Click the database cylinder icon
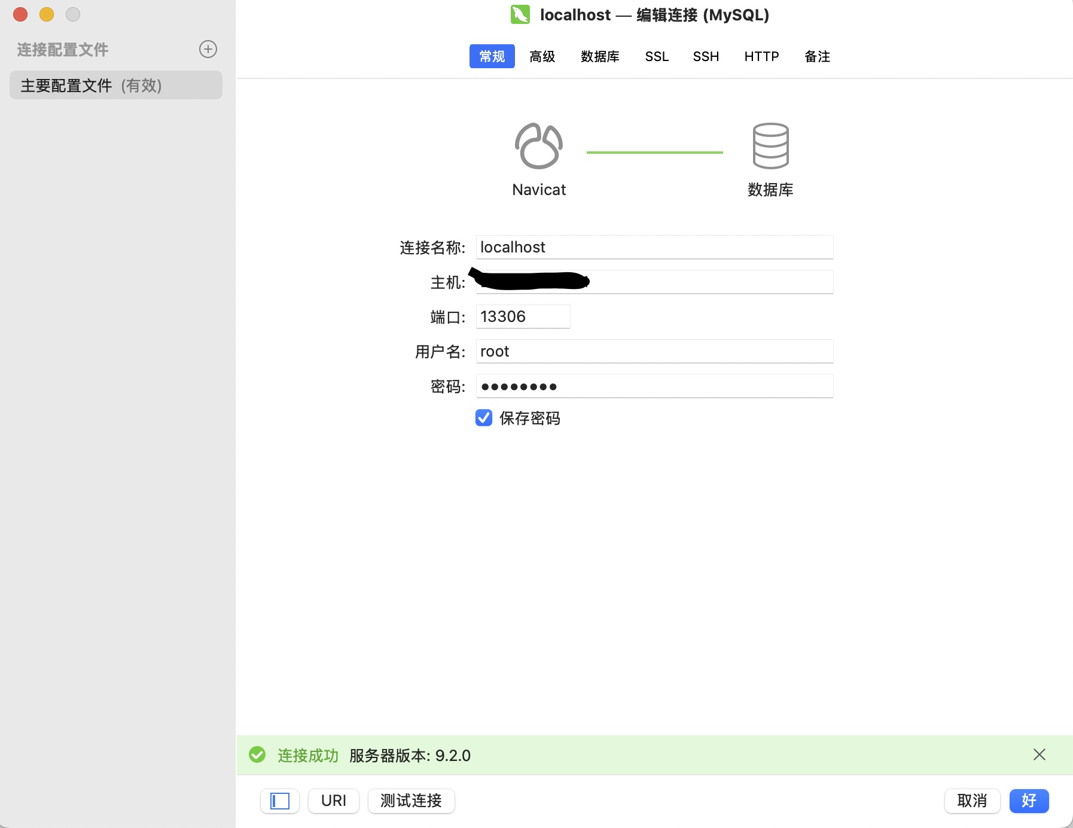This screenshot has width=1073, height=828. 770,146
